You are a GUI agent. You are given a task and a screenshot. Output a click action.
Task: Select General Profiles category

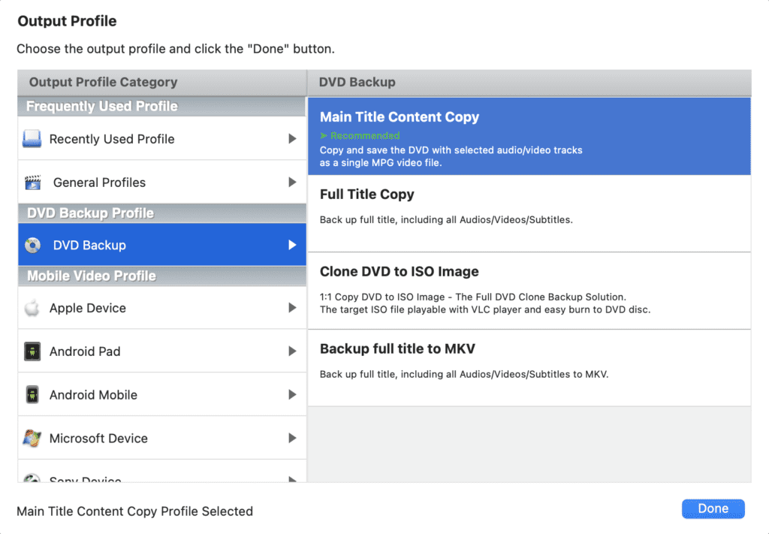pyautogui.click(x=162, y=182)
